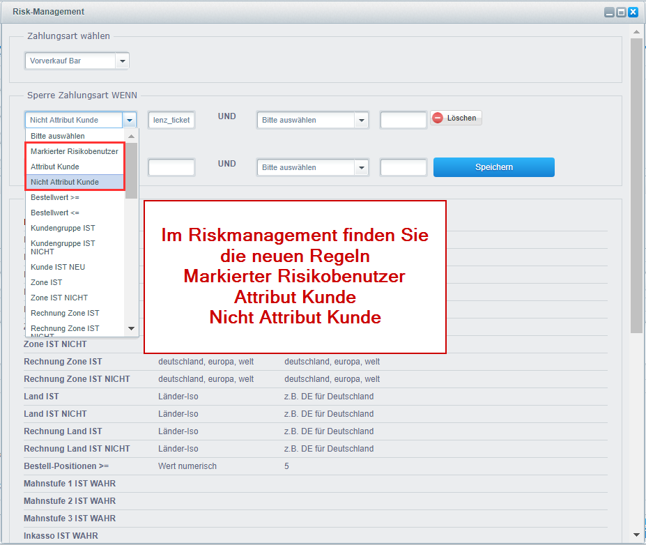
Task: Expand first row Bitte auswählen dropdown
Action: (x=361, y=121)
